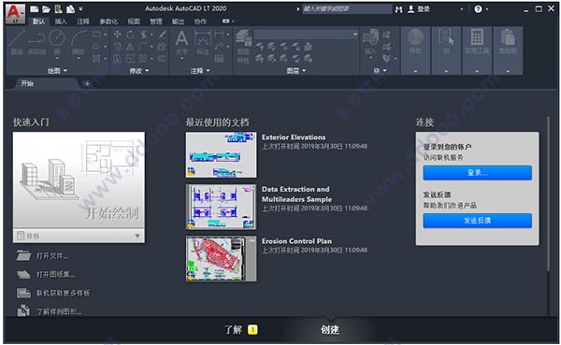
Task: Click the Open folder quick access icon
Action: (46, 9)
